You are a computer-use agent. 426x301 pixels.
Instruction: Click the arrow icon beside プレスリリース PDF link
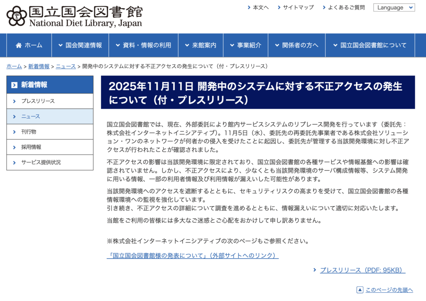pyautogui.click(x=315, y=270)
